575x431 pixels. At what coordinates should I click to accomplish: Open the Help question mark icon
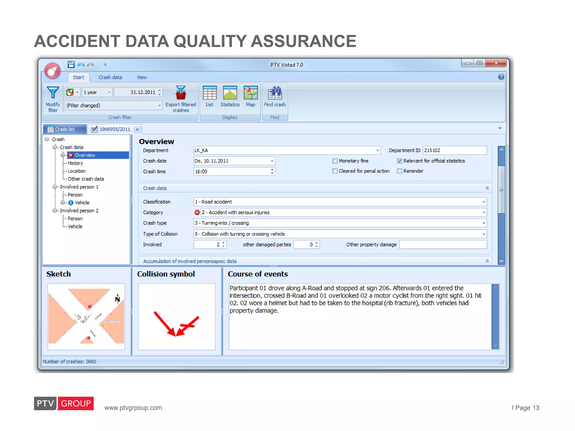(501, 77)
